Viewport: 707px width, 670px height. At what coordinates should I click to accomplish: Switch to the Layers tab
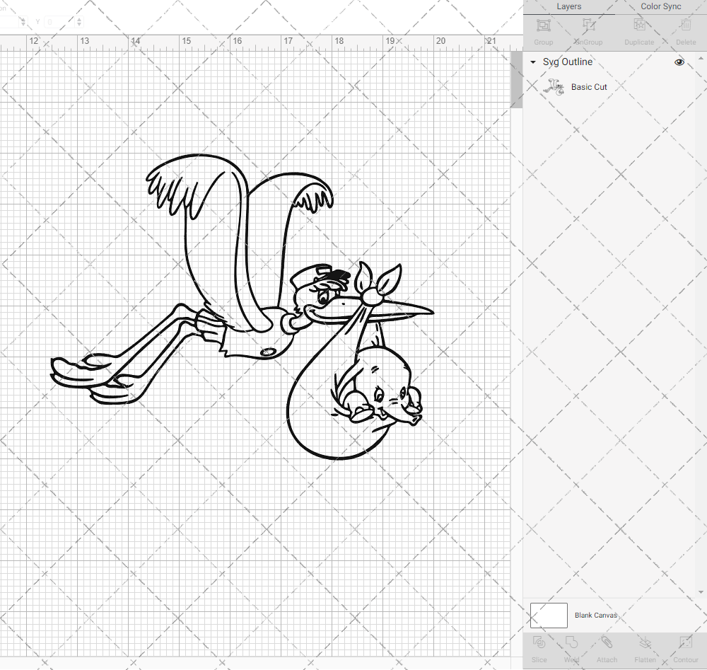(x=568, y=6)
